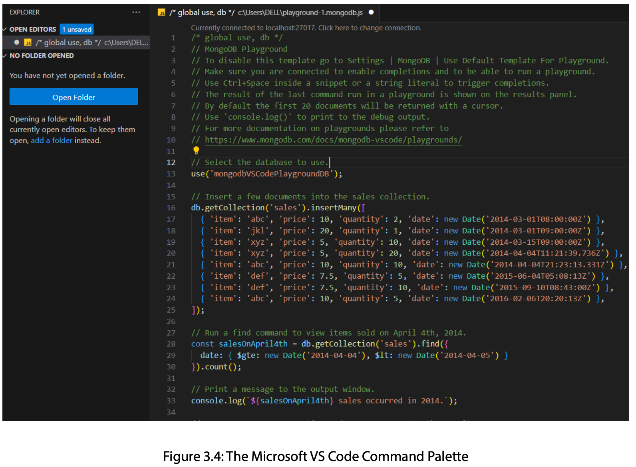Viewport: 636px width, 467px height.
Task: Click line number 13 in the gutter
Action: pos(171,174)
